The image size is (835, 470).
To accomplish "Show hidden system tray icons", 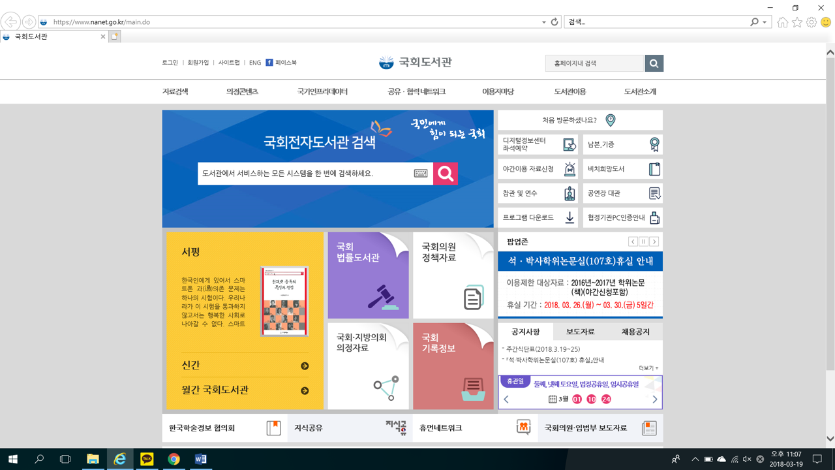I will tap(695, 460).
